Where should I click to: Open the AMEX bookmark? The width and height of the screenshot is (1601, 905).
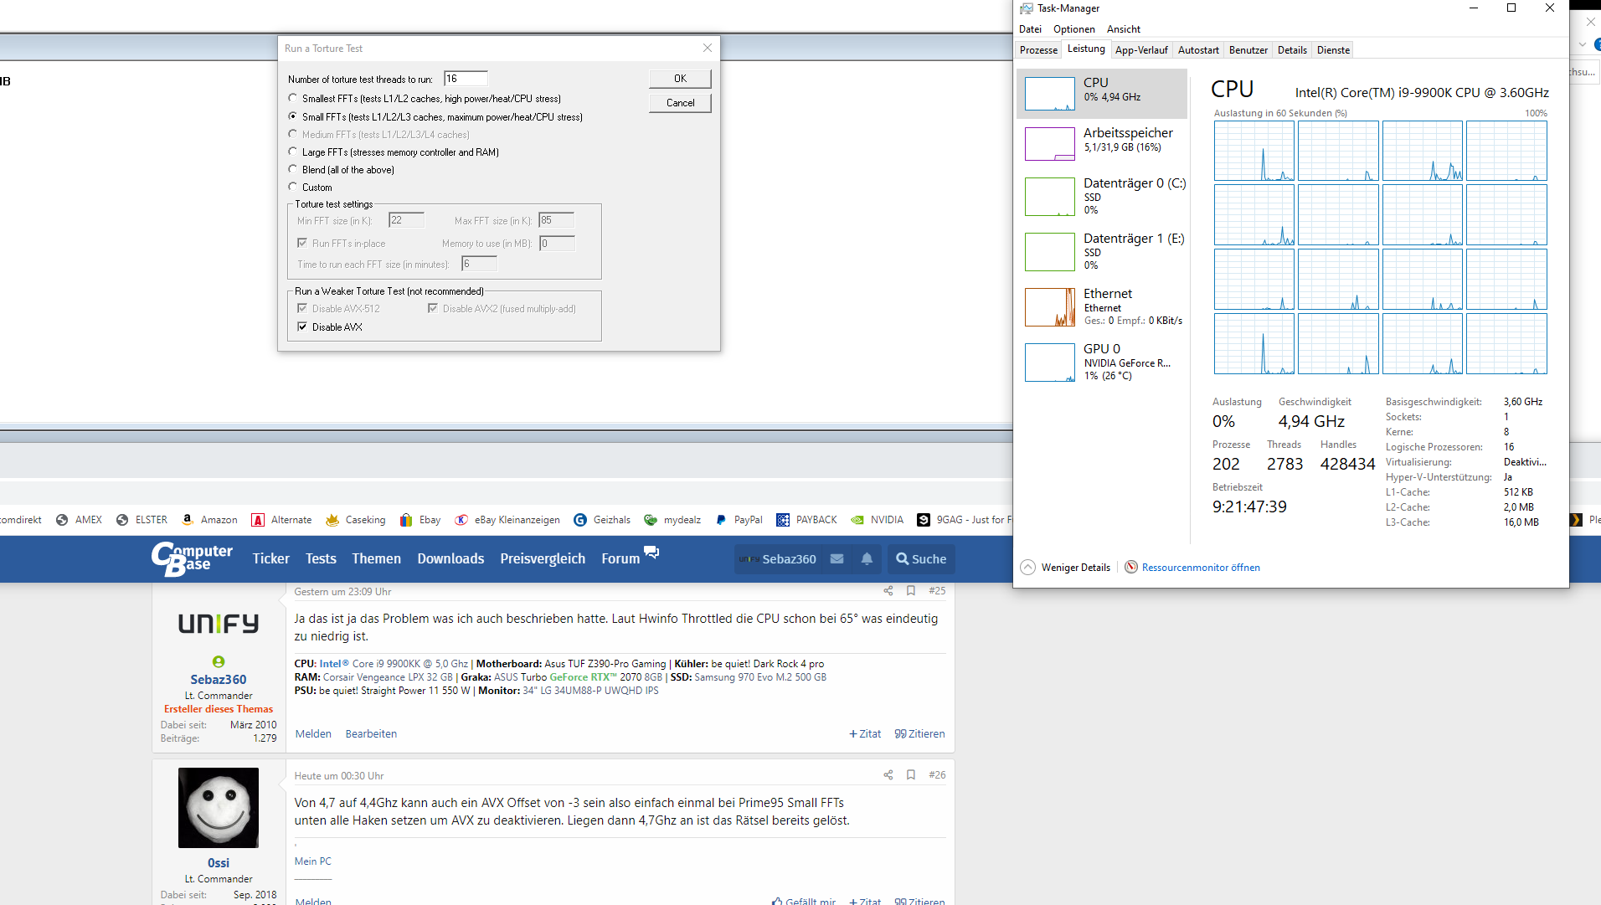click(79, 520)
